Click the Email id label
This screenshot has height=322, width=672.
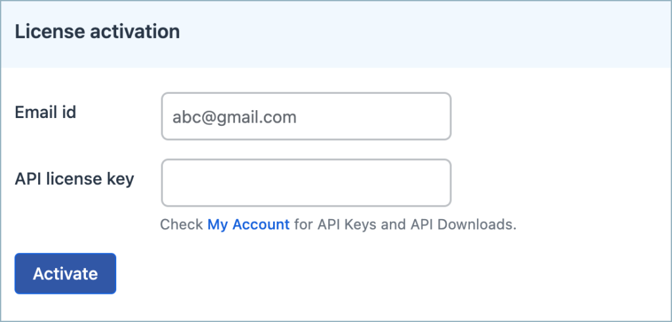[45, 112]
